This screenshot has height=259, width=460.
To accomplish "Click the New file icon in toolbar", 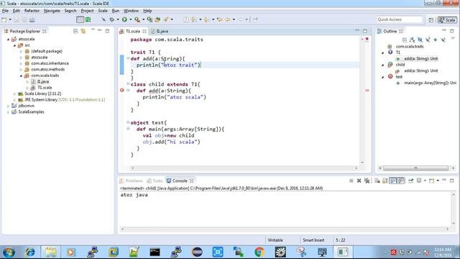I will click(4, 19).
